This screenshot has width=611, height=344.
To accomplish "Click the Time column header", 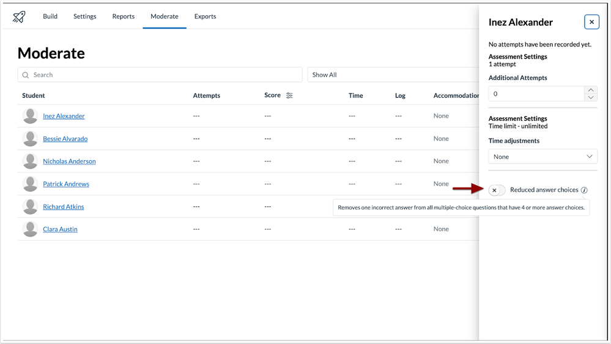I will (x=356, y=95).
